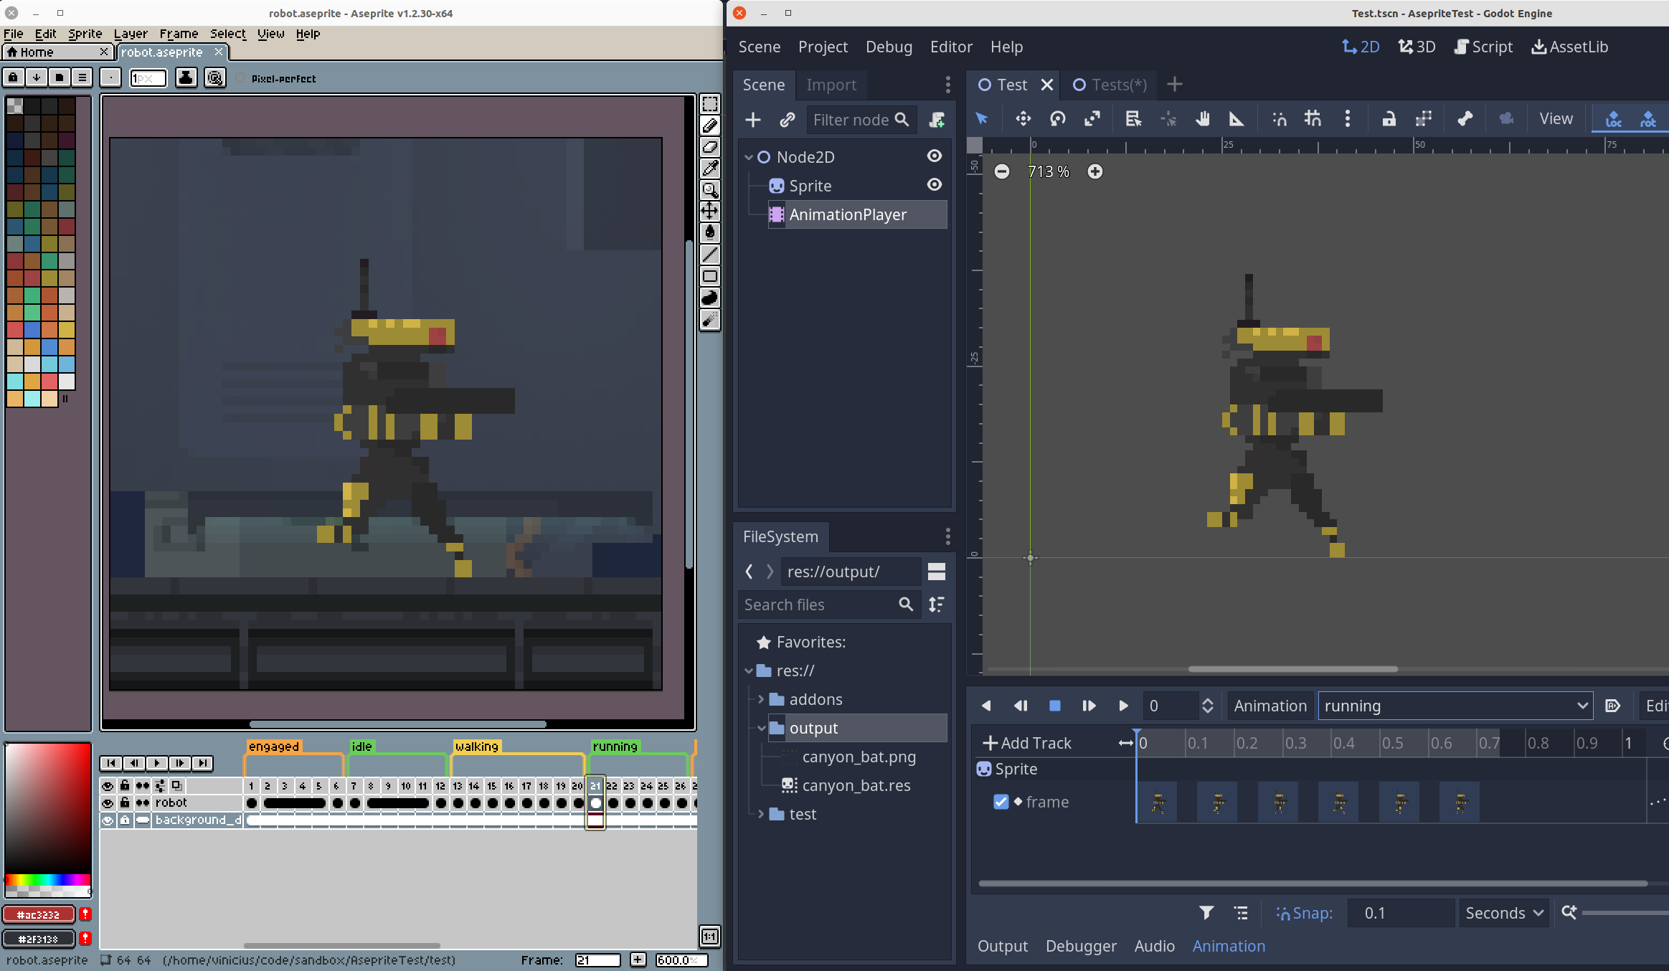
Task: Hide the Sprite node in the scene tree
Action: [x=934, y=185]
